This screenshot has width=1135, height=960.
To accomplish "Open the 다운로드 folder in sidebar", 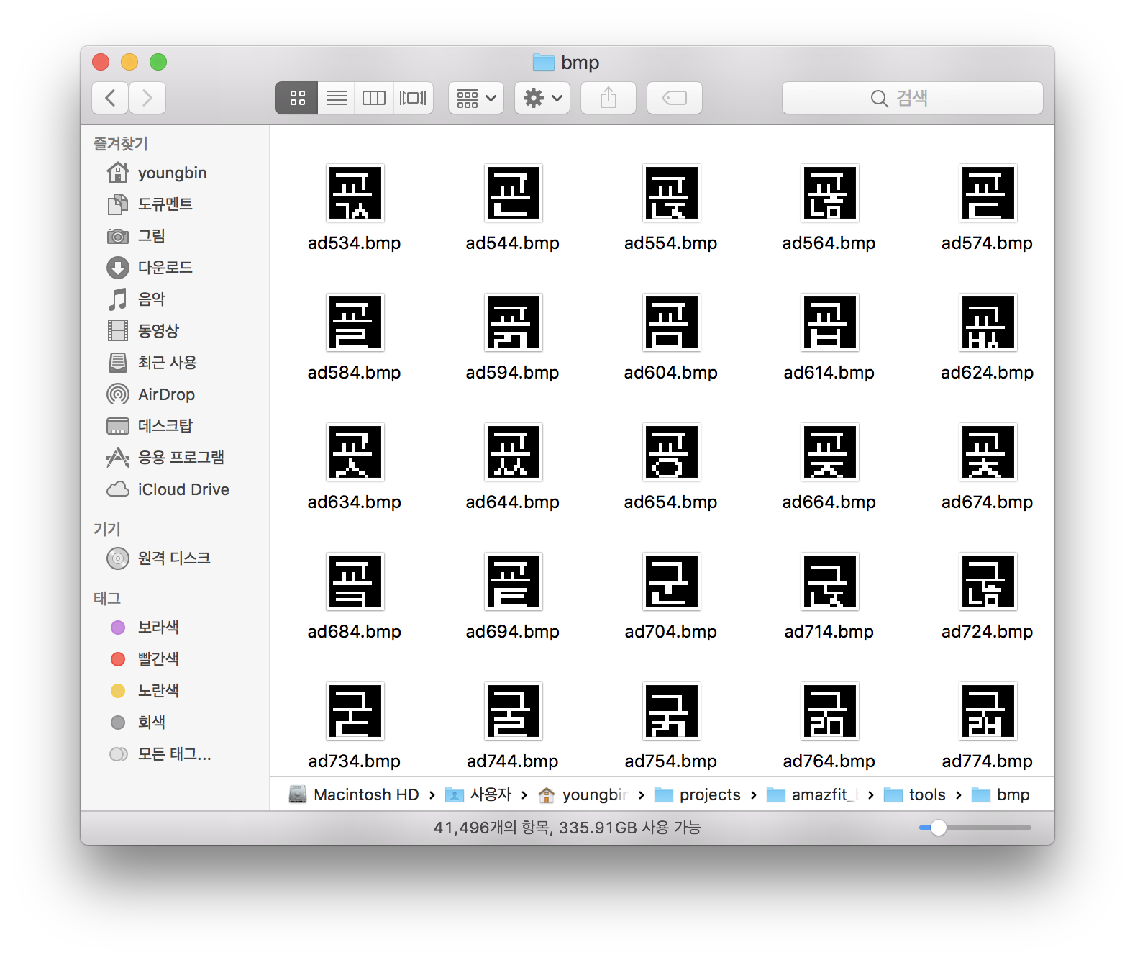I will pos(165,268).
